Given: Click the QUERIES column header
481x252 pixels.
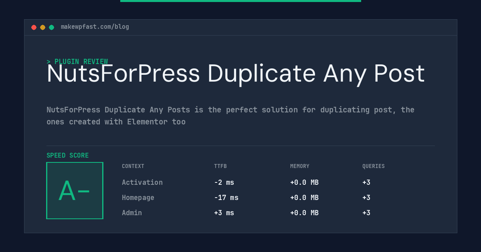Looking at the screenshot, I should coord(374,166).
